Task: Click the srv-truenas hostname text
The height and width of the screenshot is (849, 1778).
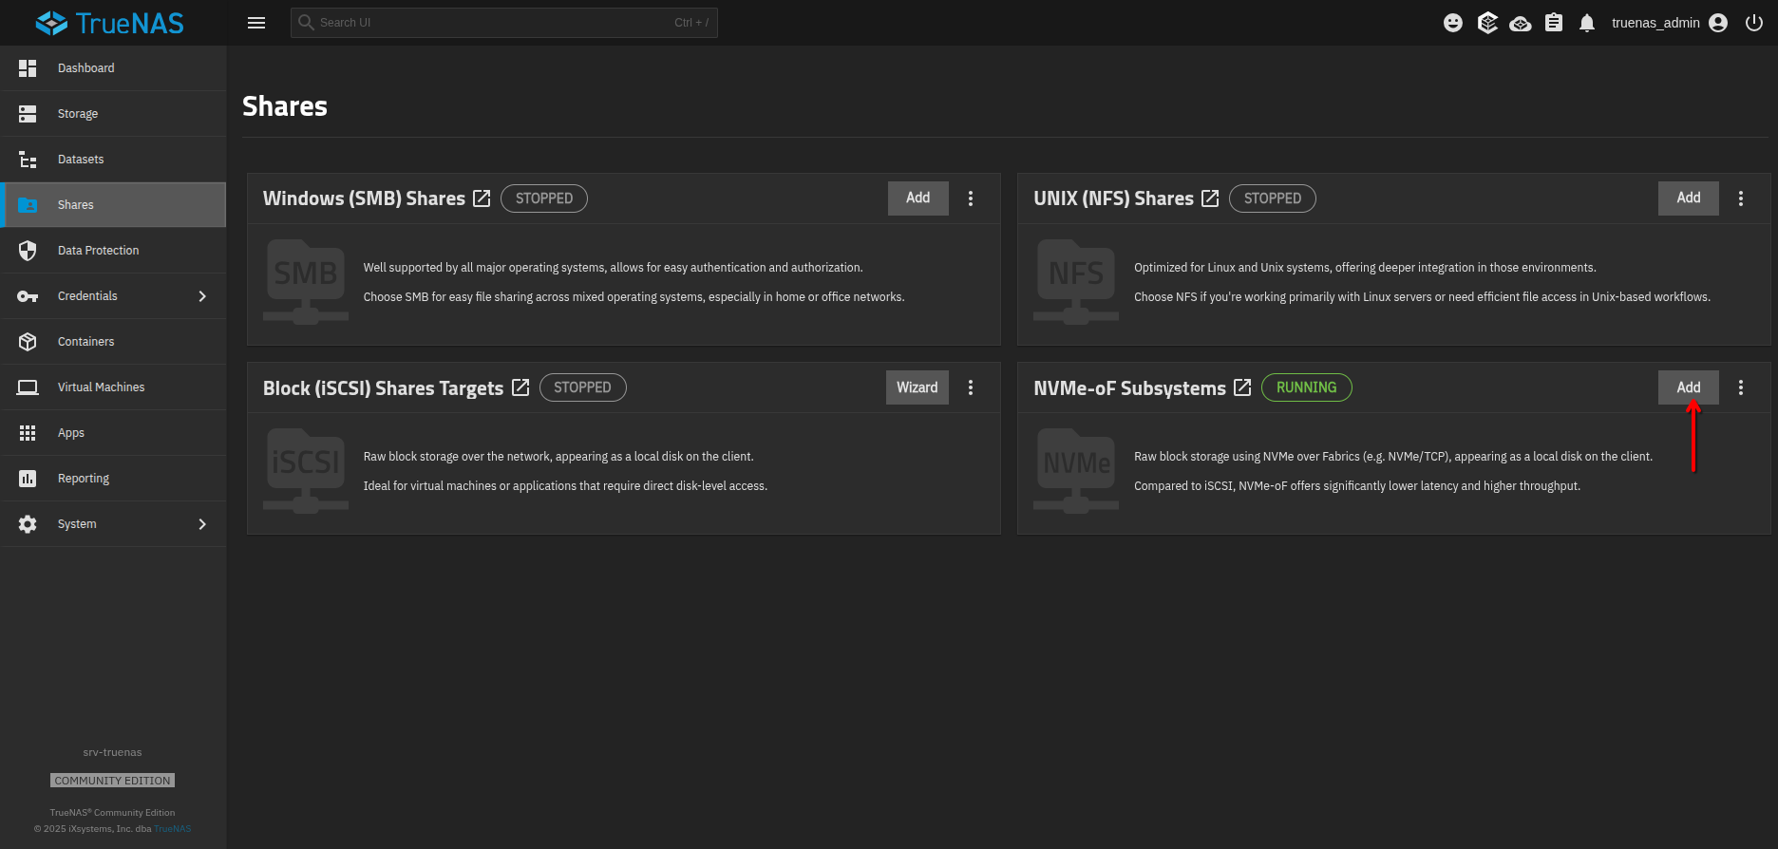Action: click(112, 752)
